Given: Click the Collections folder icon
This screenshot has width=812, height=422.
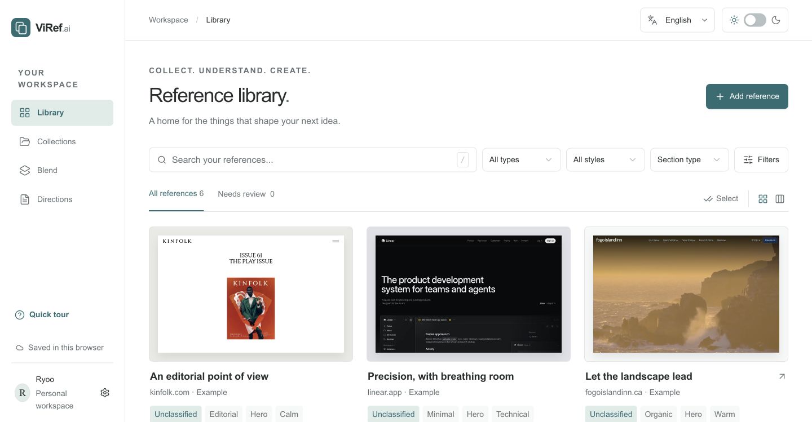Looking at the screenshot, I should (x=25, y=141).
